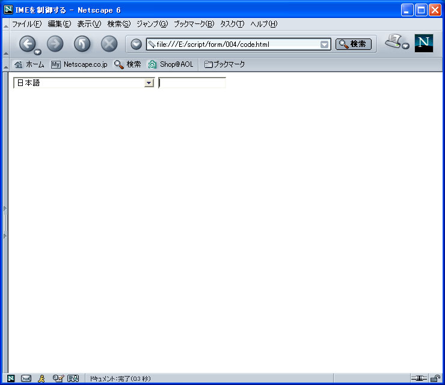
Task: Open the Shop@AOL toolbar link
Action: 171,64
